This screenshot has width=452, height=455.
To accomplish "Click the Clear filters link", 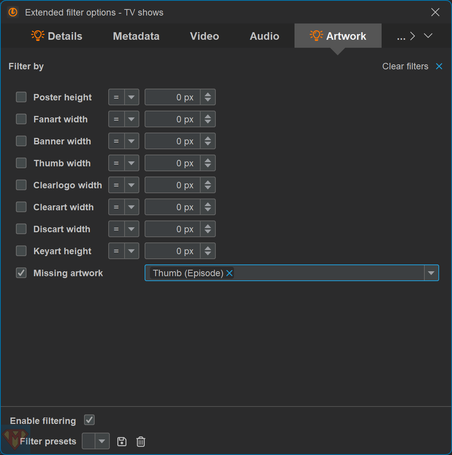I will (405, 66).
